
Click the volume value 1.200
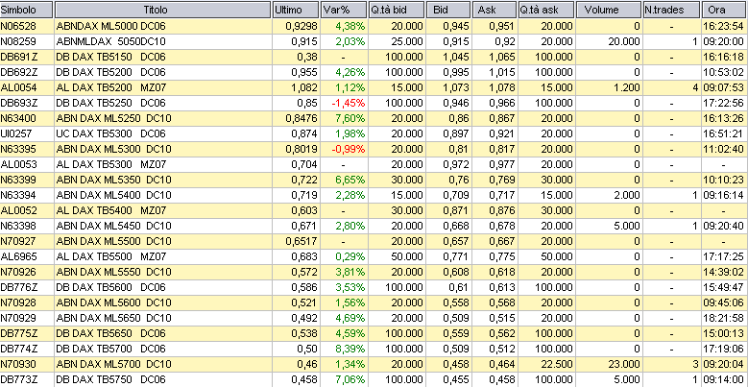pos(626,87)
